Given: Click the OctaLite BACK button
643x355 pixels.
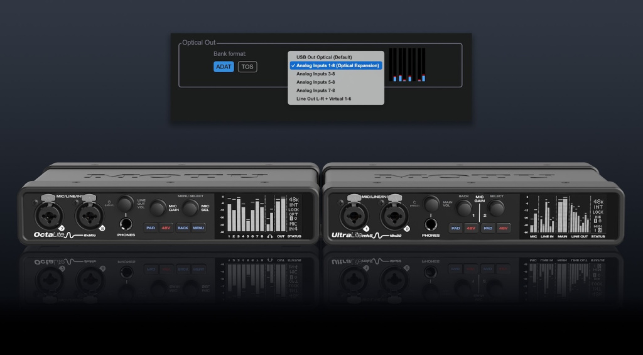Looking at the screenshot, I should pos(183,228).
